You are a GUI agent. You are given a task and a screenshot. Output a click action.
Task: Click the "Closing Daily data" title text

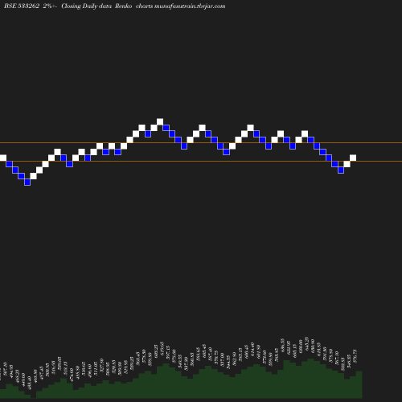point(87,6)
